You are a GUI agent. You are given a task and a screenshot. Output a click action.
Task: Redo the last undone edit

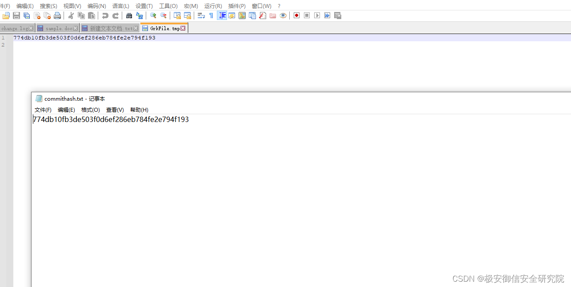point(116,16)
